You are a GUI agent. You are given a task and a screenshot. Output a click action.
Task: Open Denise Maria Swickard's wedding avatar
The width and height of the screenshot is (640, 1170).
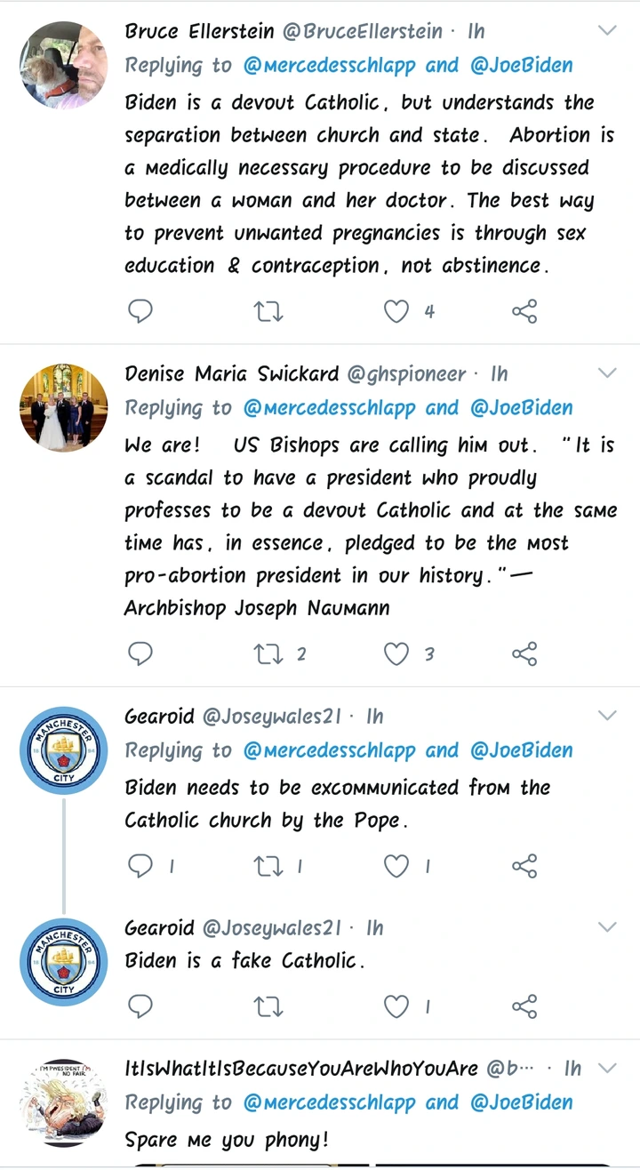tap(63, 405)
